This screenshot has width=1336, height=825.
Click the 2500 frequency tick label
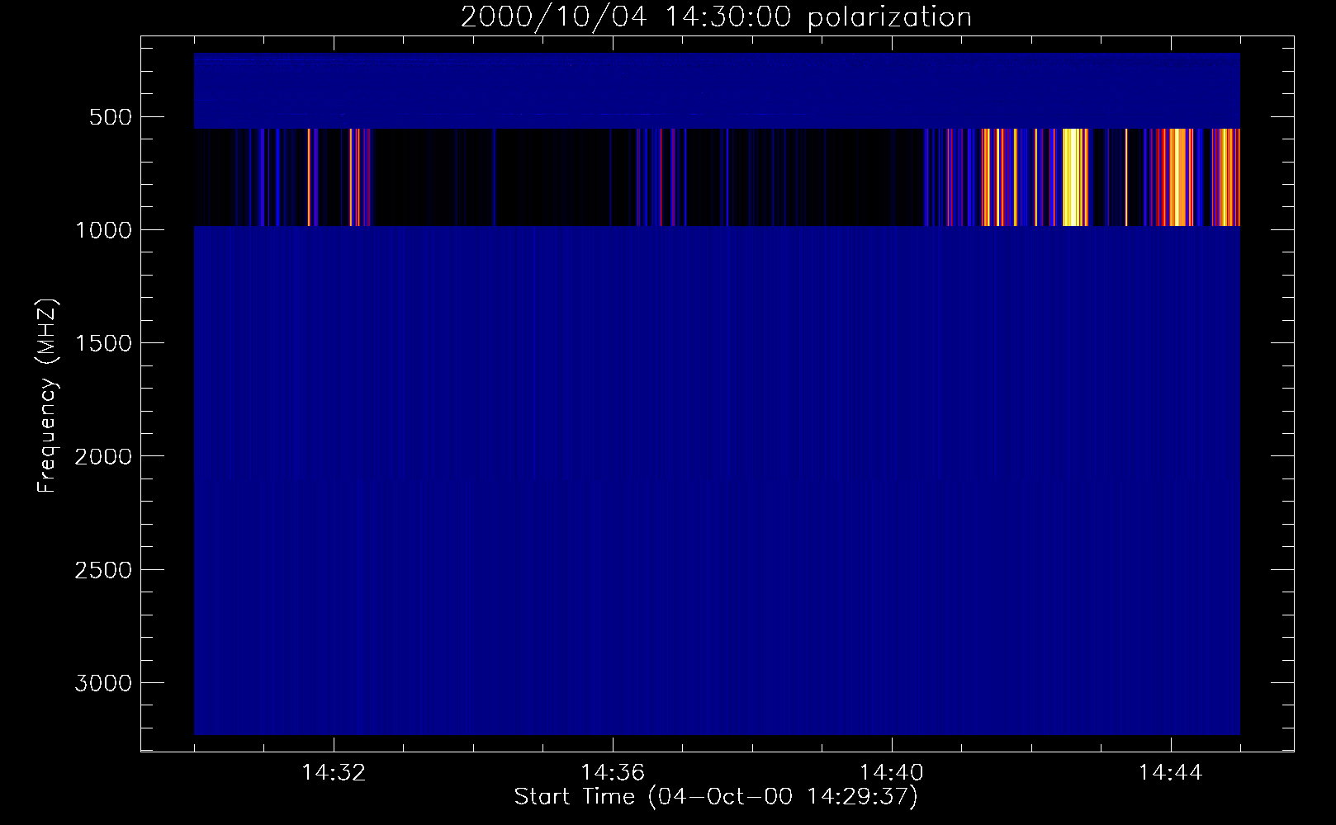point(103,570)
